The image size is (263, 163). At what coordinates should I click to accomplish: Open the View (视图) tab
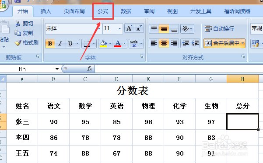click(x=172, y=11)
